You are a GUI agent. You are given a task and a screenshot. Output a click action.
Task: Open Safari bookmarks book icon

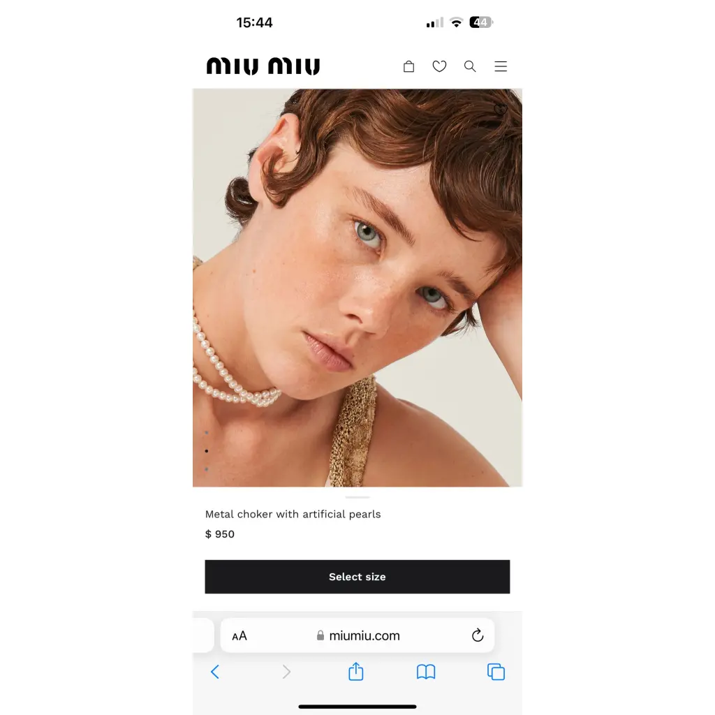click(426, 672)
